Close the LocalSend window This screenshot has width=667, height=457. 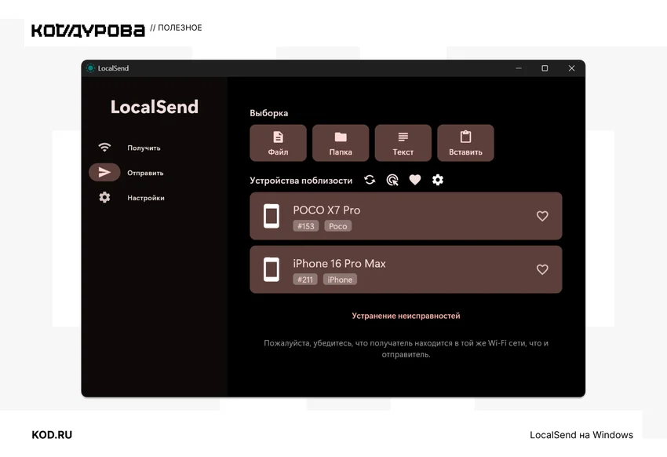[x=571, y=68]
